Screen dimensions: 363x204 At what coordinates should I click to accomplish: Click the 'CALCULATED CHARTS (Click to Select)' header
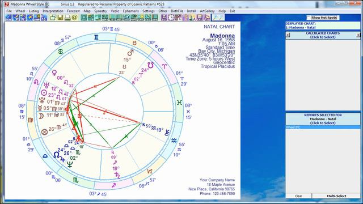coord(323,35)
